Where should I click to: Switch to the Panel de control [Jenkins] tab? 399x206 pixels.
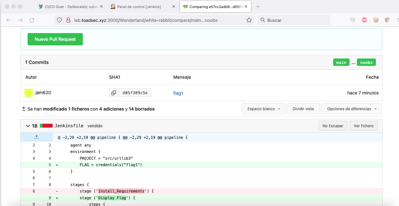143,6
